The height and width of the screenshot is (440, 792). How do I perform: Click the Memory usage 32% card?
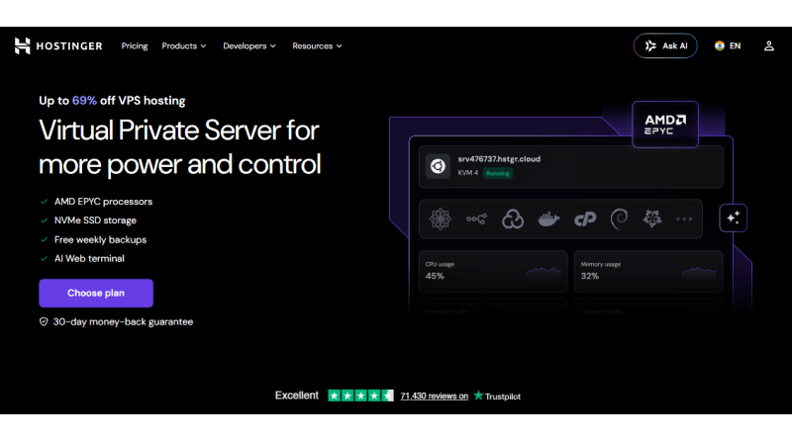pyautogui.click(x=648, y=271)
